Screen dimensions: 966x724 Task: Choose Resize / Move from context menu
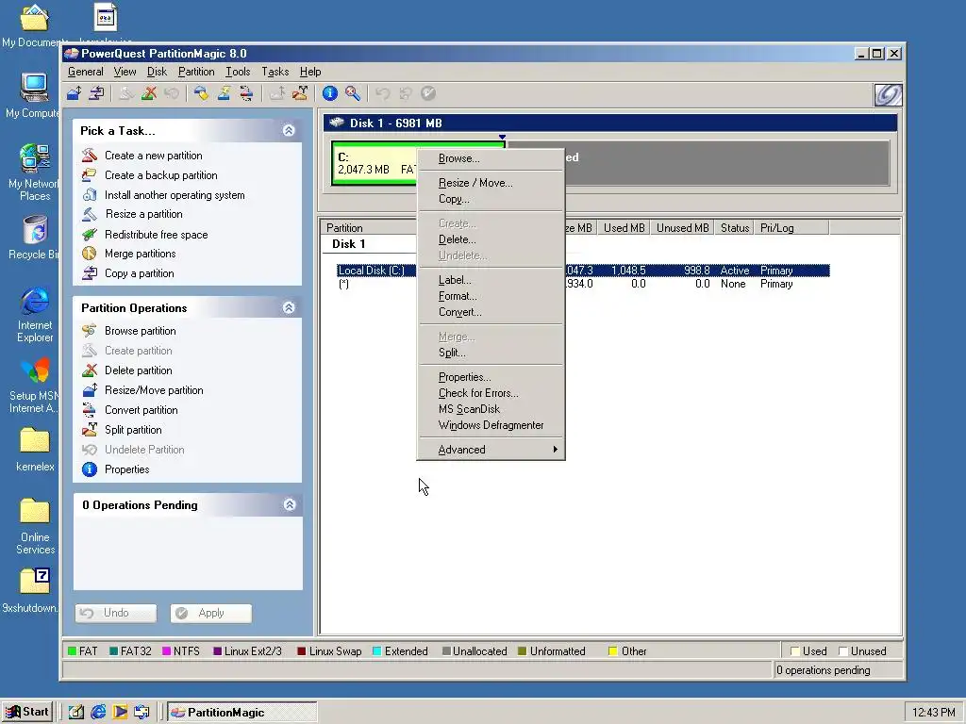[x=491, y=183]
